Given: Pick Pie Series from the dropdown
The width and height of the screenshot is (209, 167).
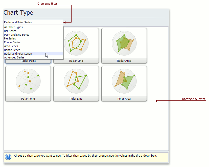Looking at the screenshot, I should point(10,38).
